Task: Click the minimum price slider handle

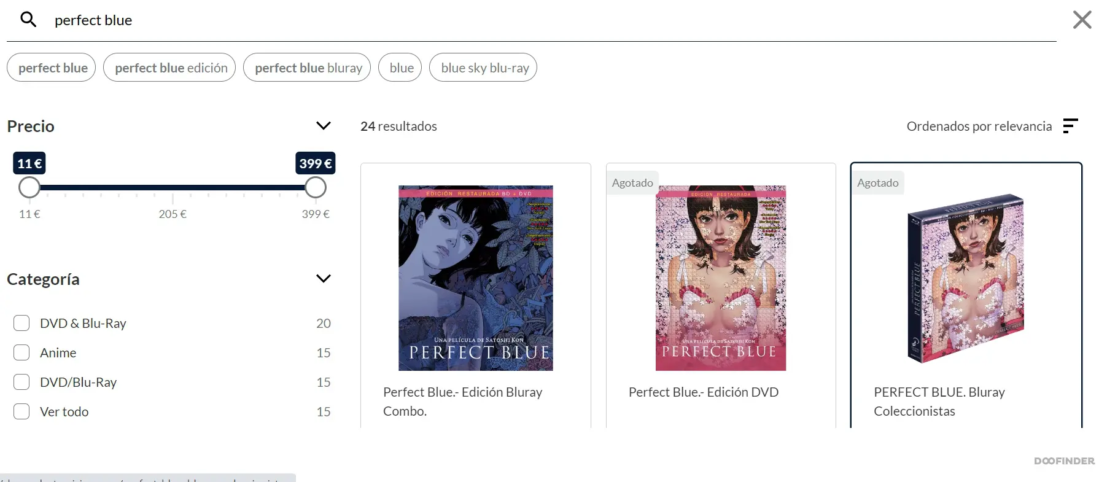Action: [29, 187]
